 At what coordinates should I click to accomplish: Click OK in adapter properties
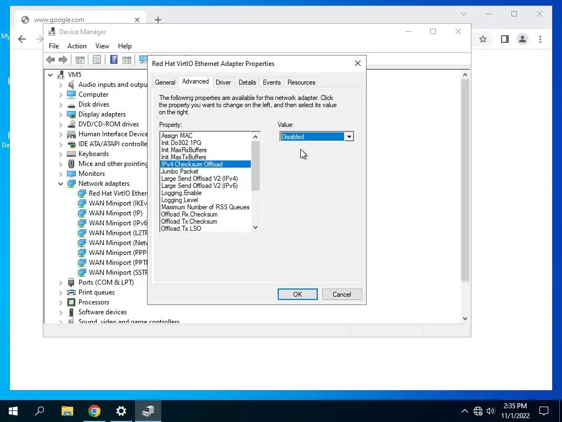297,295
